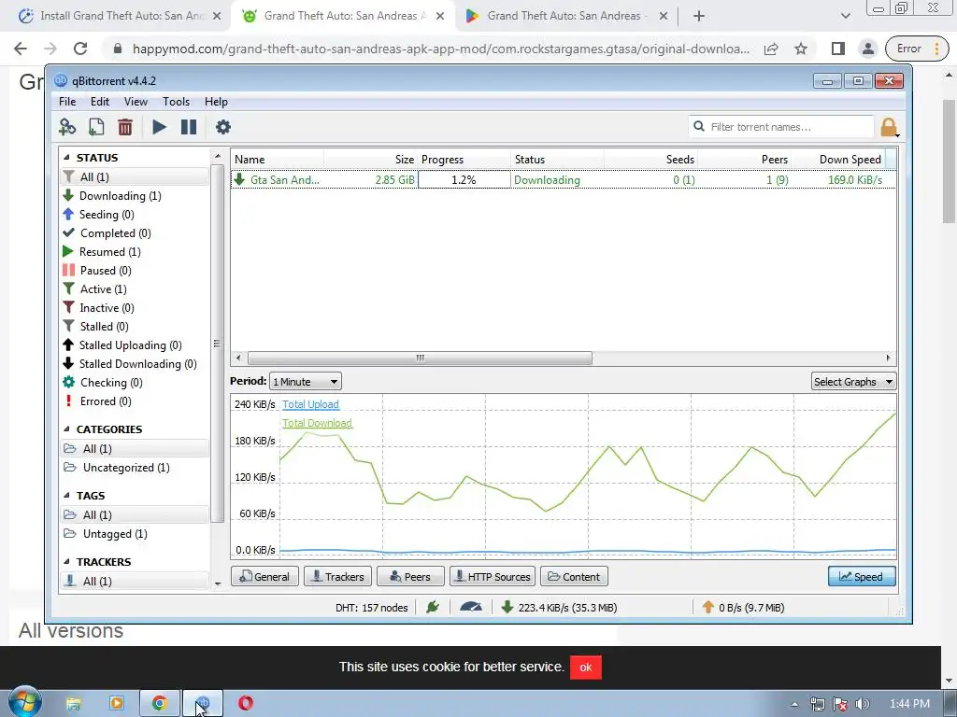957x717 pixels.
Task: Filter by Completed (0) status
Action: tap(115, 233)
